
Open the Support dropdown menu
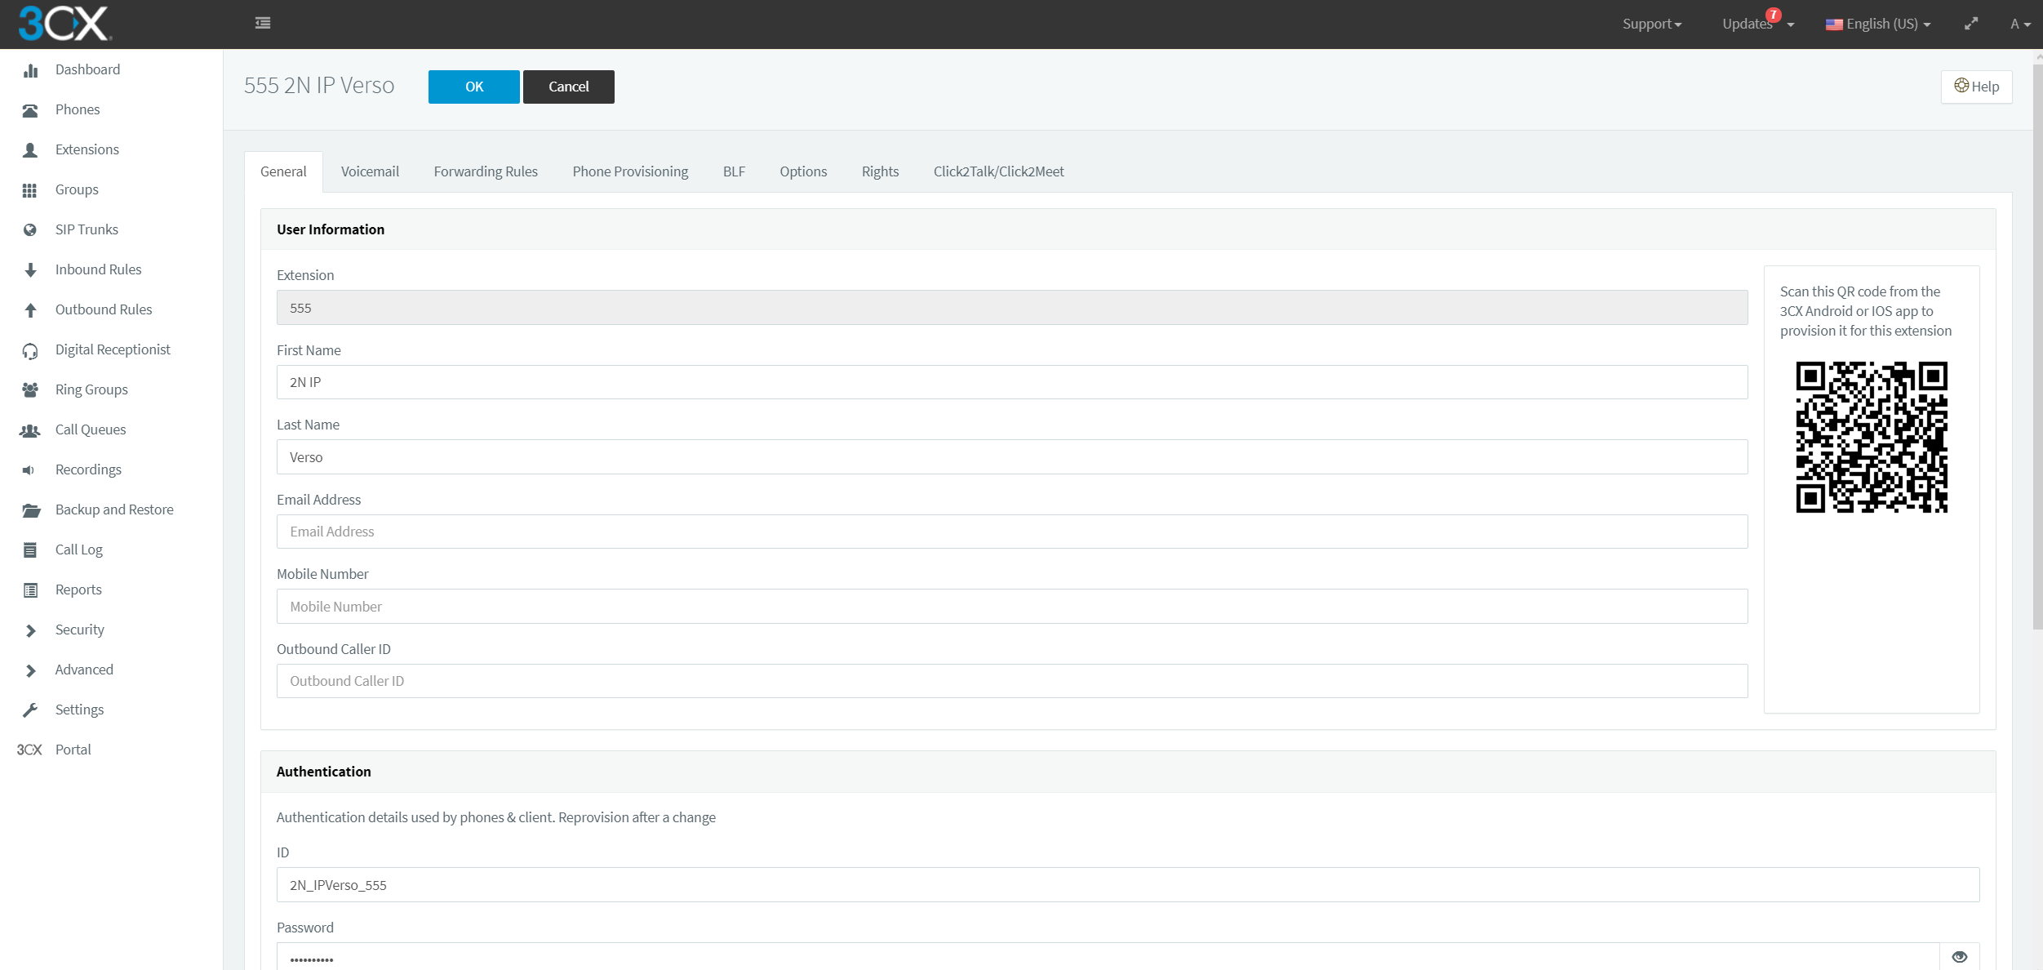tap(1651, 24)
